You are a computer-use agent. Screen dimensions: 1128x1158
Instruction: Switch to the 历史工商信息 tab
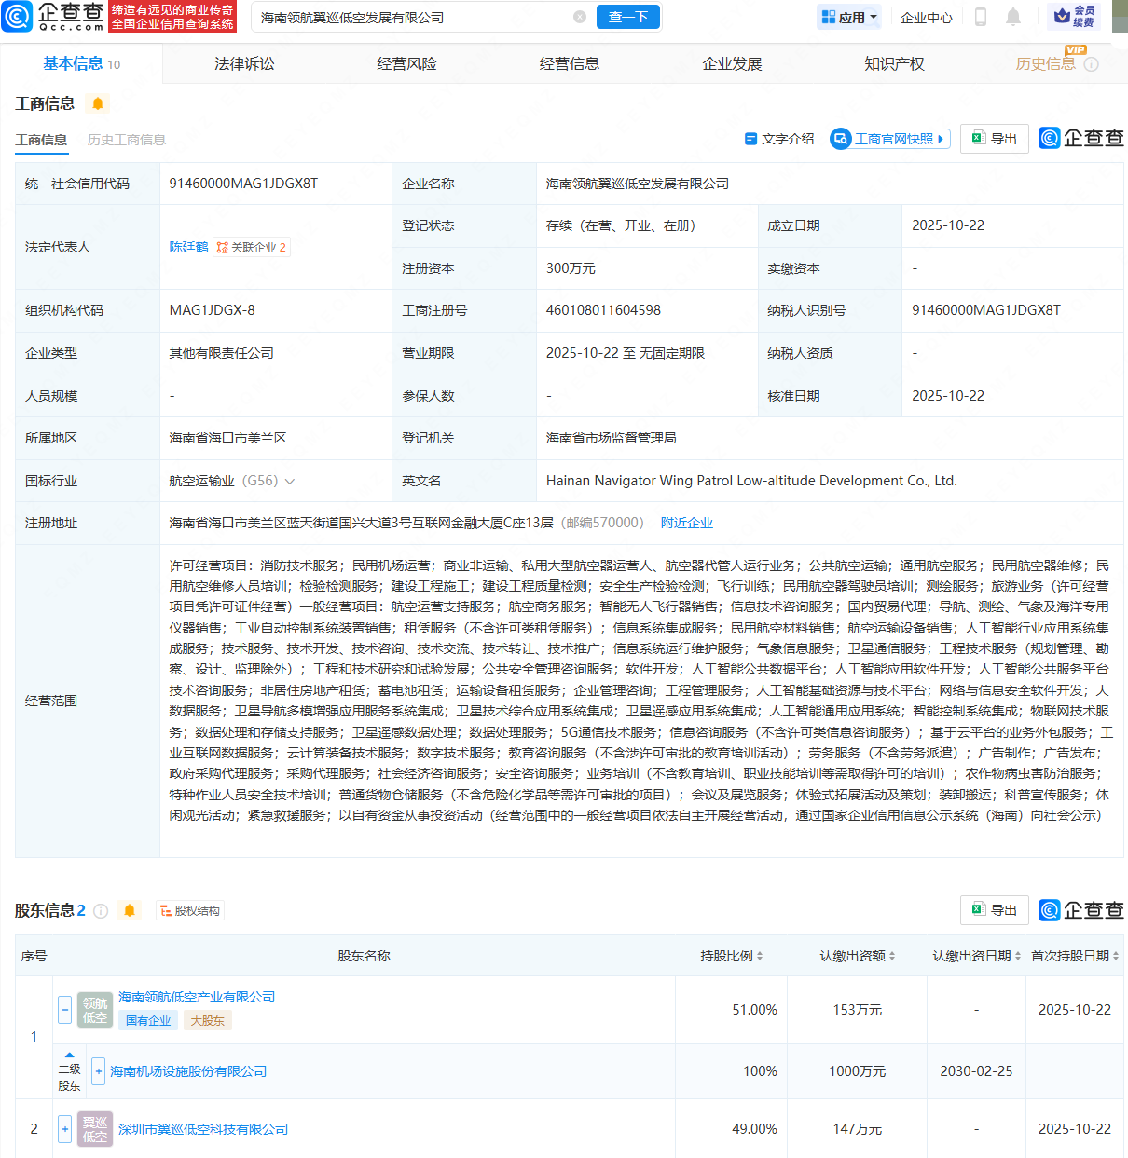pos(126,140)
